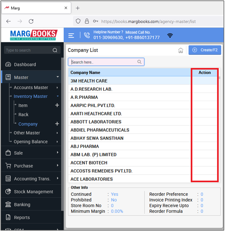Click the shield tracking protection icon
The width and height of the screenshot is (225, 231).
(78, 22)
